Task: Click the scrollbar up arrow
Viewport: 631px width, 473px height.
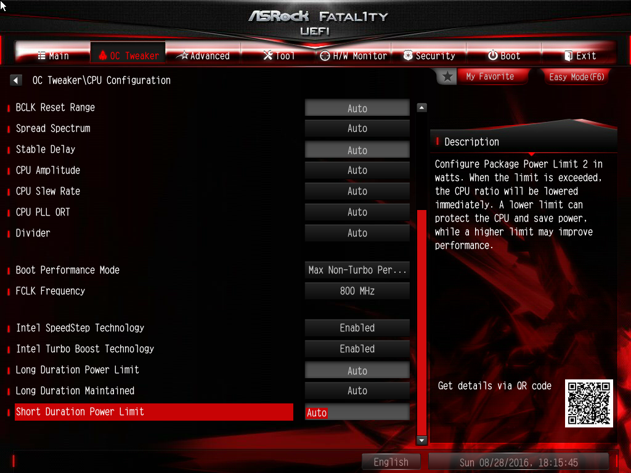Action: (x=421, y=108)
